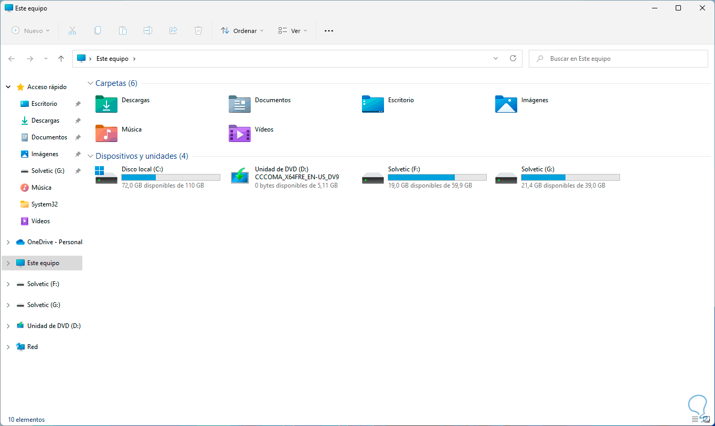This screenshot has width=715, height=426.
Task: Unpin Imágenes using its pin icon
Action: (x=78, y=154)
